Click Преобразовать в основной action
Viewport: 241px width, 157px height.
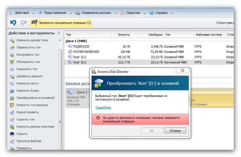coord(35,98)
